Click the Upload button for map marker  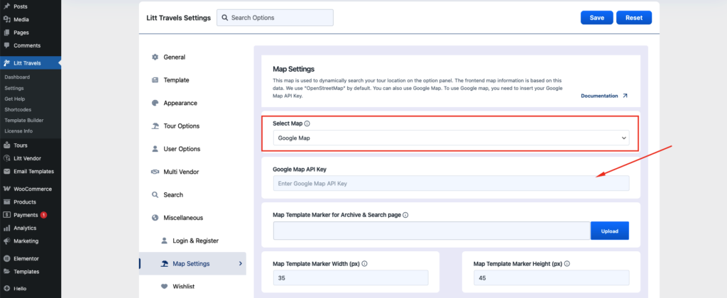pyautogui.click(x=609, y=231)
